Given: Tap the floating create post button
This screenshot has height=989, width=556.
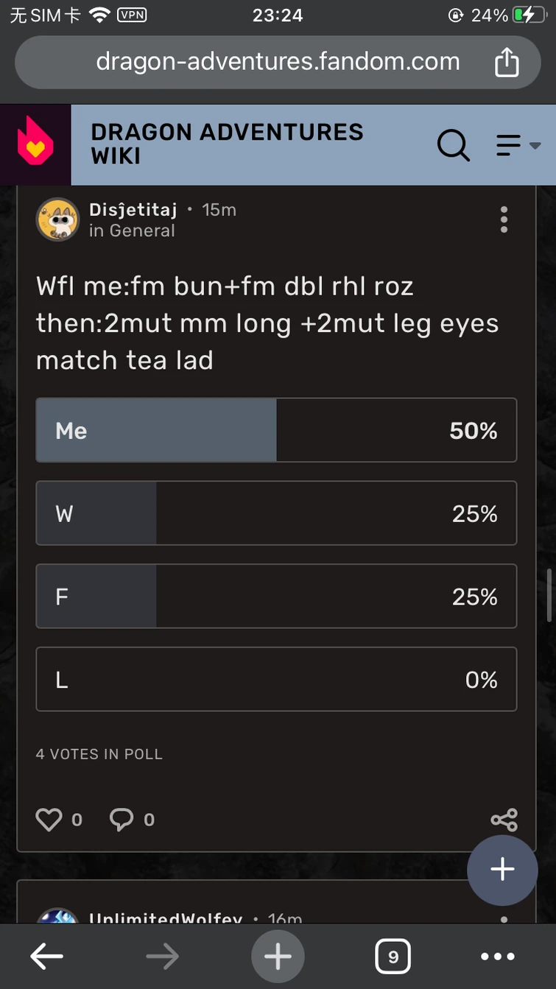Looking at the screenshot, I should (x=502, y=870).
